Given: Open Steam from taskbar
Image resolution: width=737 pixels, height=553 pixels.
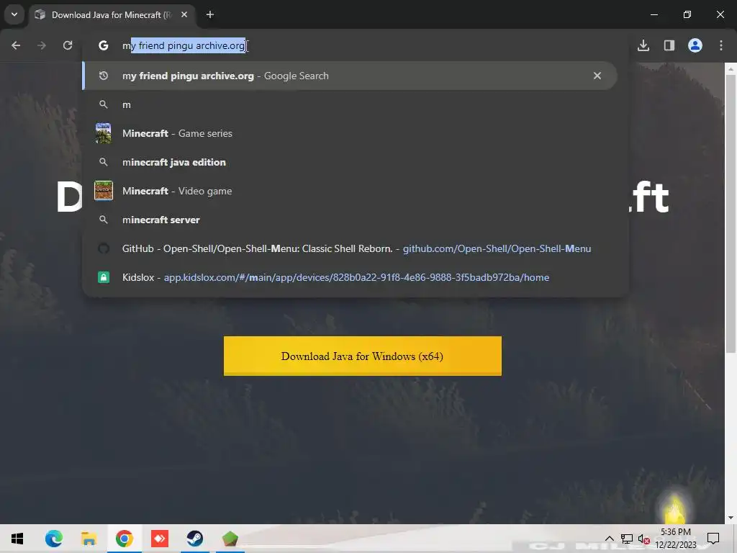Looking at the screenshot, I should click(x=194, y=539).
